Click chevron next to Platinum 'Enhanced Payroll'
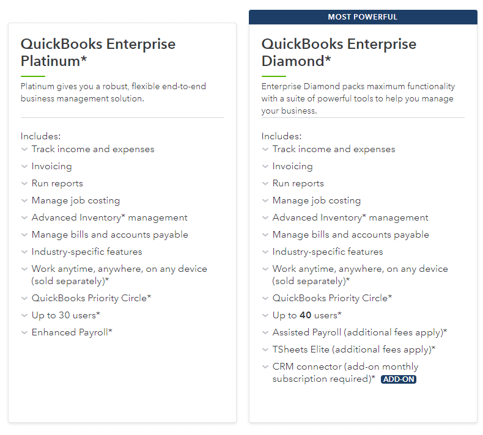This screenshot has height=435, width=483. click(x=24, y=332)
